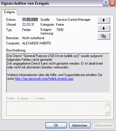Click the Übernehmen button
Viewport: 116px width, 131px height.
[x=103, y=125]
